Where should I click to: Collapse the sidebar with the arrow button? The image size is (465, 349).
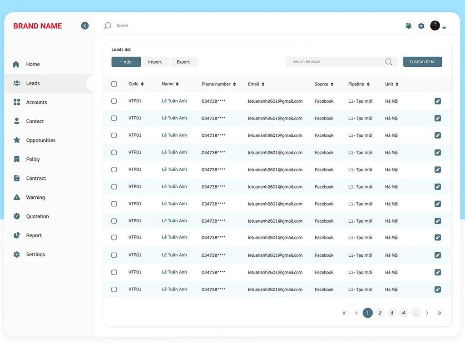[85, 26]
